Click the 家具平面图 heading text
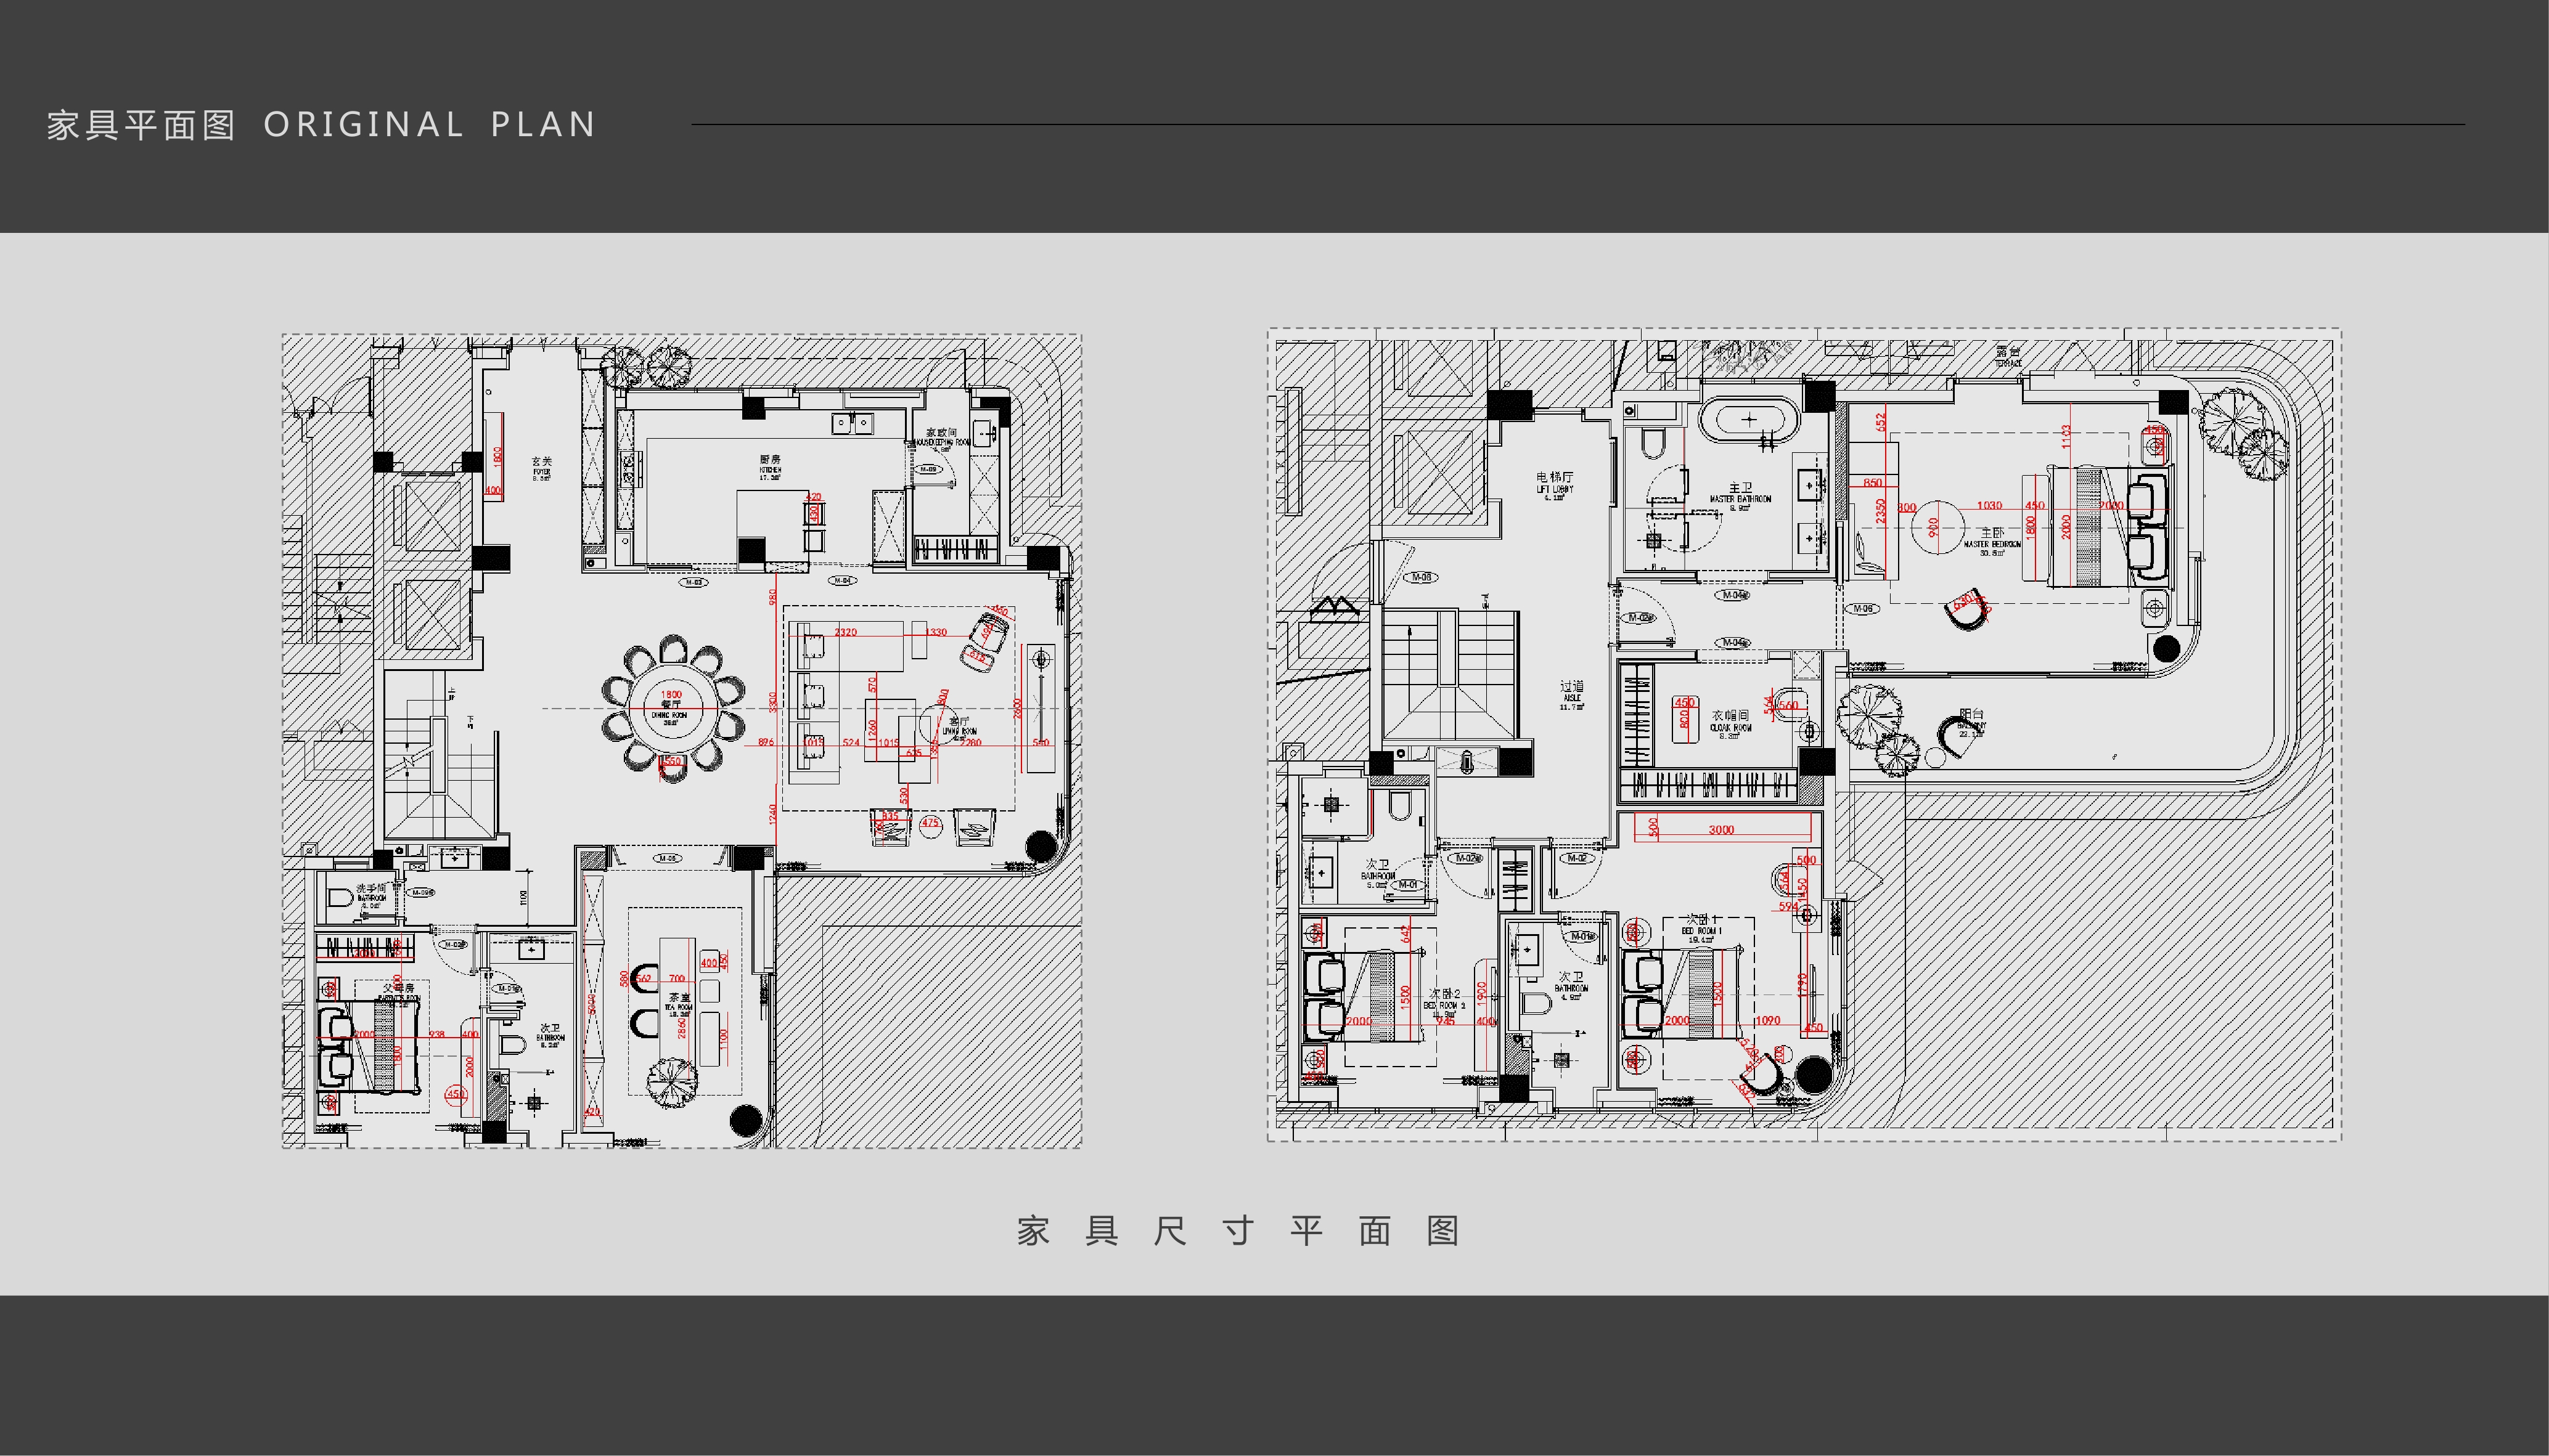The image size is (2549, 1456). 141,125
